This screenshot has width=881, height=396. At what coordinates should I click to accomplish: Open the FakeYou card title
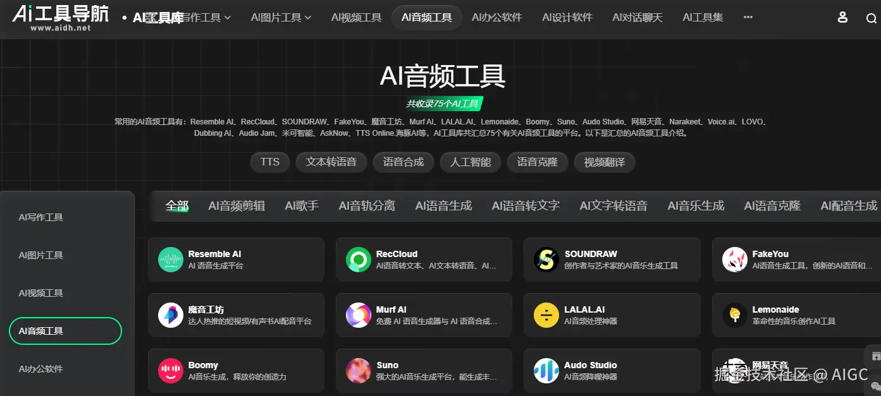(x=770, y=254)
